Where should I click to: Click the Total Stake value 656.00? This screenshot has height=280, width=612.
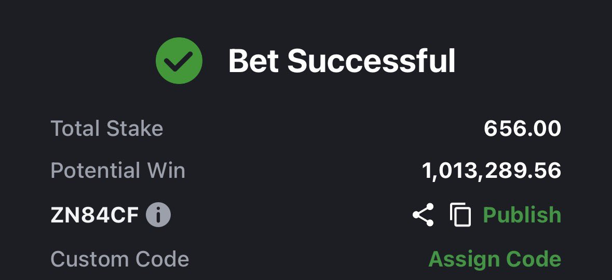[x=522, y=128]
